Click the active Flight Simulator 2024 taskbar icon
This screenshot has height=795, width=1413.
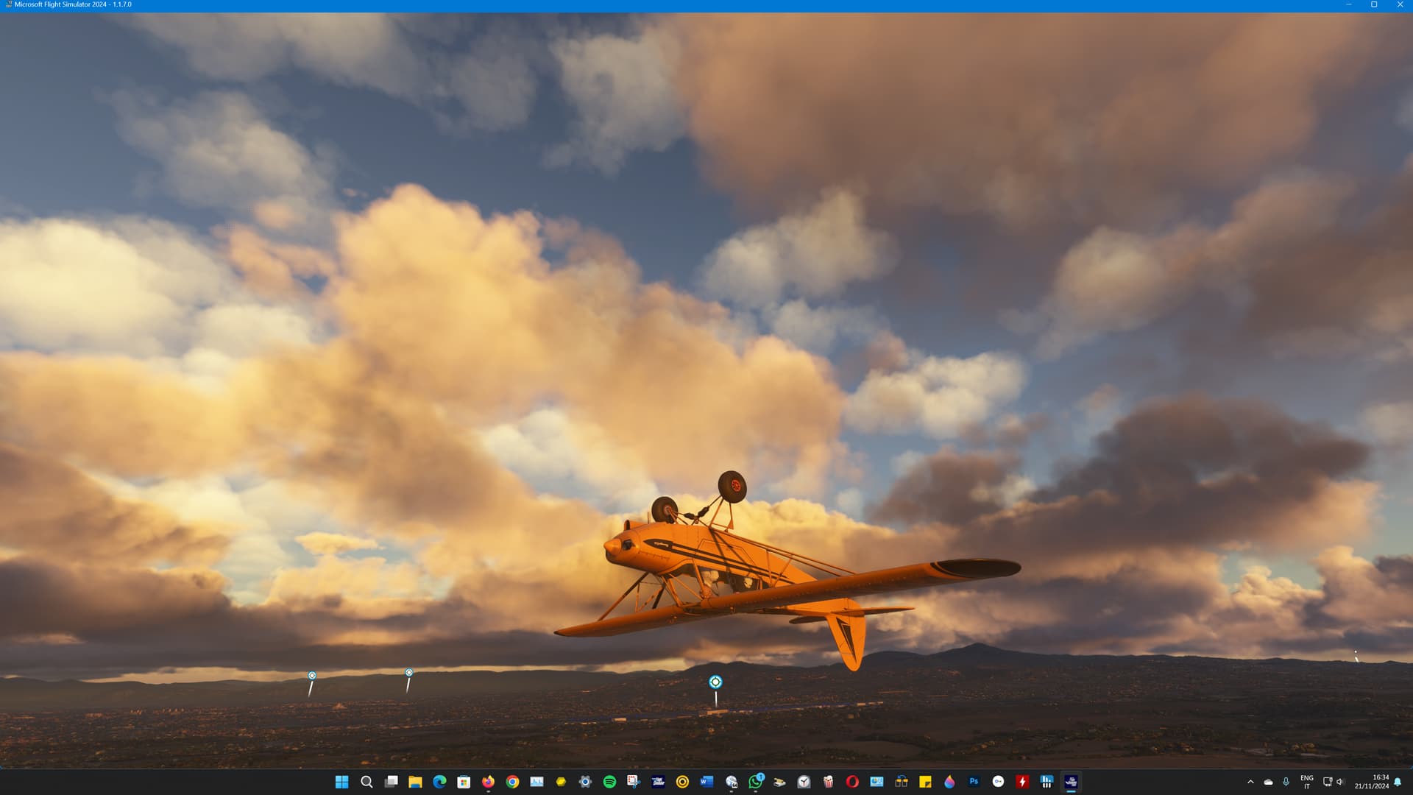1071,782
